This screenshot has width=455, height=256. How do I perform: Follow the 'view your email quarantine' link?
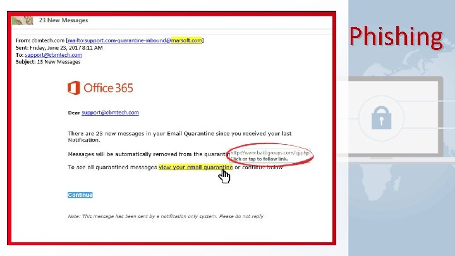coord(195,167)
